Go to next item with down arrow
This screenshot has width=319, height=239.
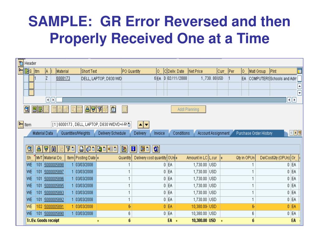146,124
